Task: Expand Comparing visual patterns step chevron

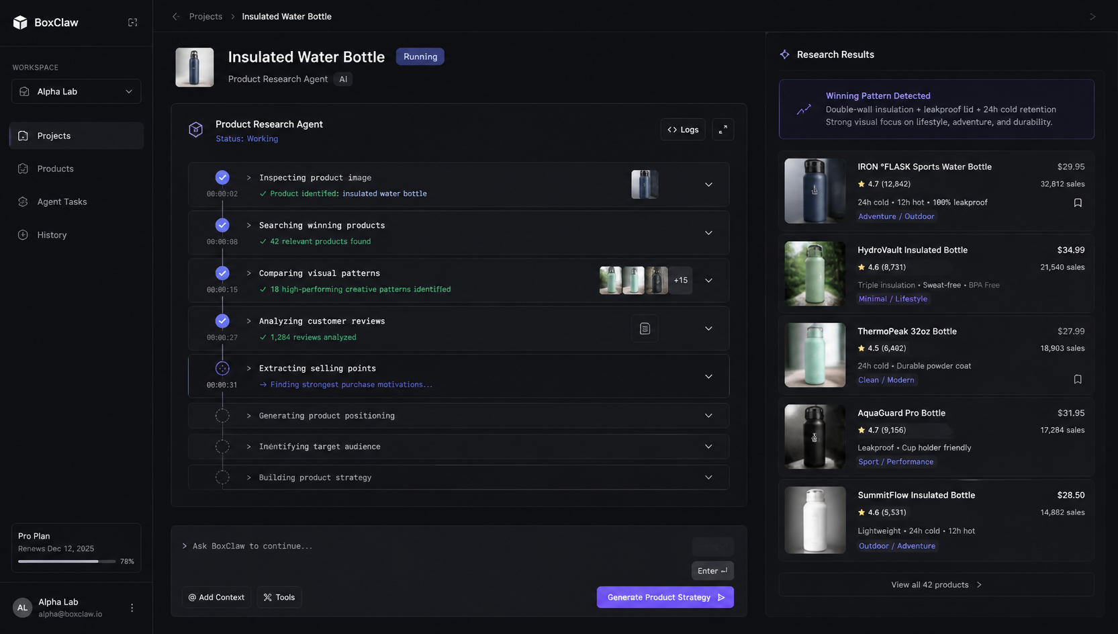Action: tap(708, 281)
